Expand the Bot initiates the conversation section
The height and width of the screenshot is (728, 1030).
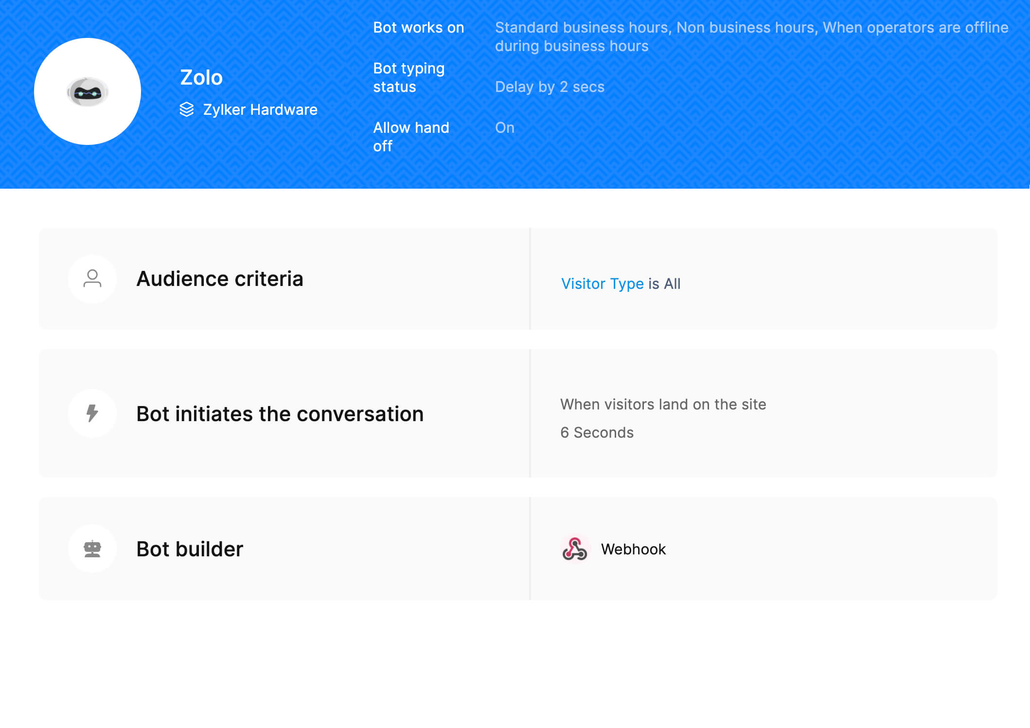tap(280, 413)
